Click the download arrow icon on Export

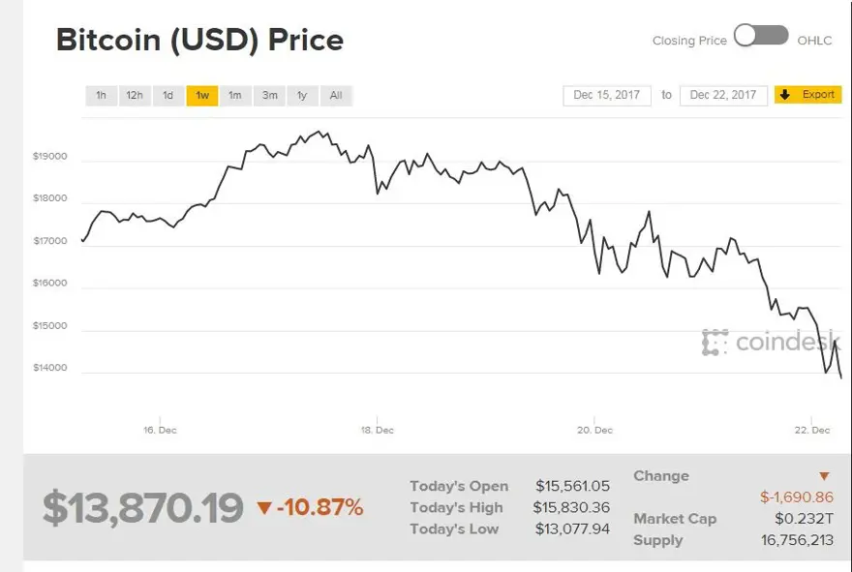[x=785, y=95]
